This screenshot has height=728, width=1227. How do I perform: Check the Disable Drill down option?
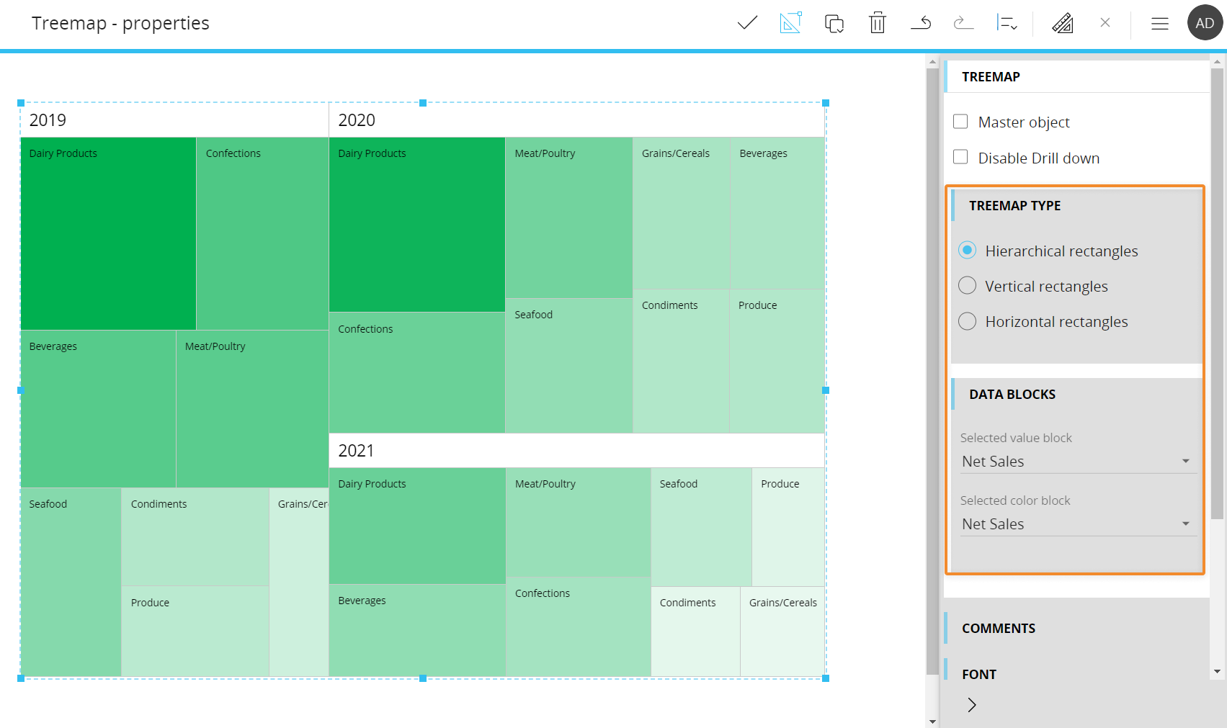coord(960,158)
